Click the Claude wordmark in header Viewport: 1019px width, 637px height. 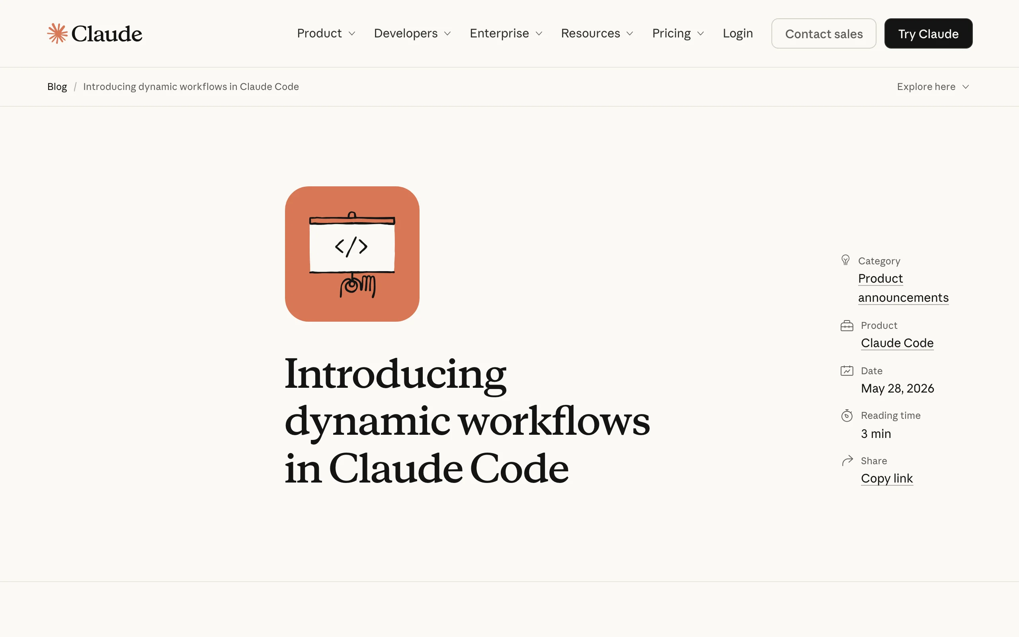coord(107,34)
